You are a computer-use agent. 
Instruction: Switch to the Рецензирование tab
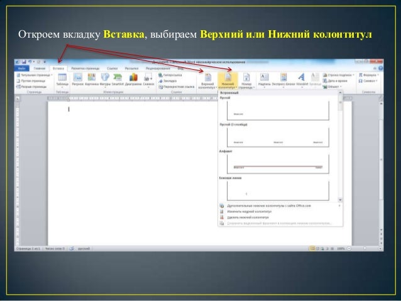[158, 68]
